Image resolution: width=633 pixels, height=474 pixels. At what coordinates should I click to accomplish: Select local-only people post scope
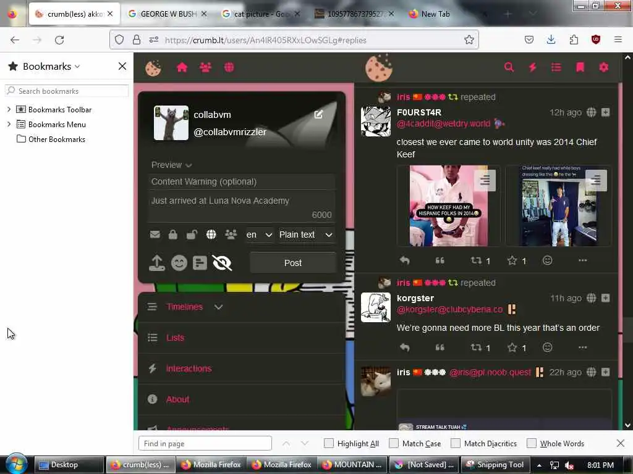click(x=231, y=235)
